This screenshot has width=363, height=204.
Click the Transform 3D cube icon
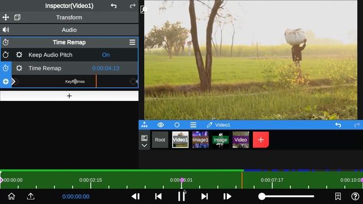(x=17, y=18)
